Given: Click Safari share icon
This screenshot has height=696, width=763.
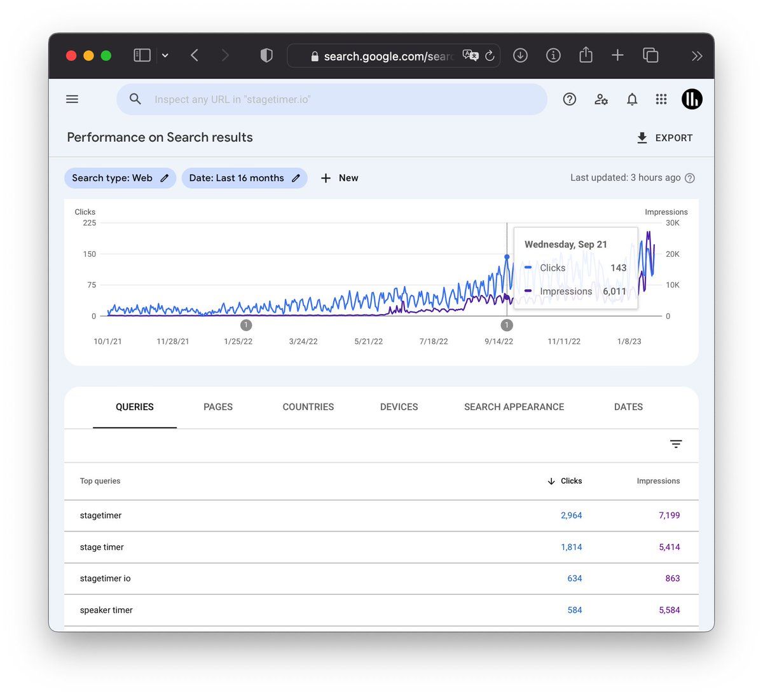Looking at the screenshot, I should [586, 56].
